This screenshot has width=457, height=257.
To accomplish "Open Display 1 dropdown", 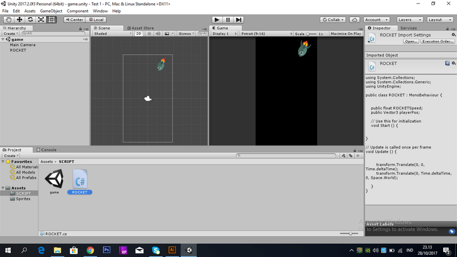I will [224, 34].
